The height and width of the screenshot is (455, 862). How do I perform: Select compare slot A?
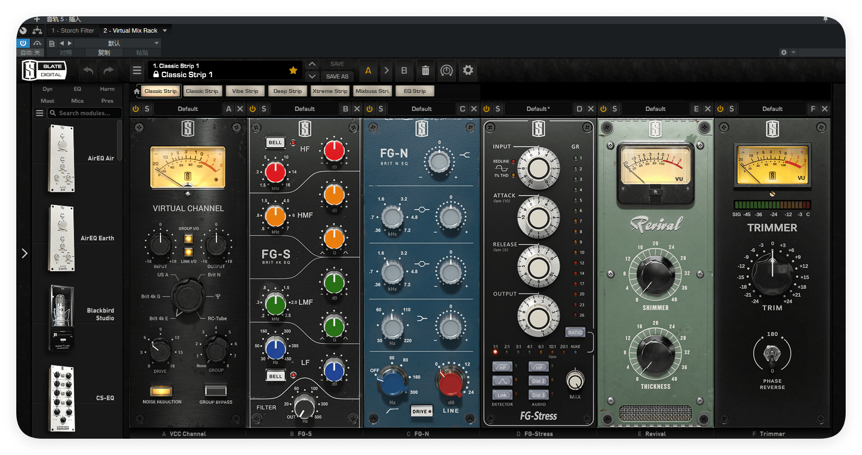point(368,71)
